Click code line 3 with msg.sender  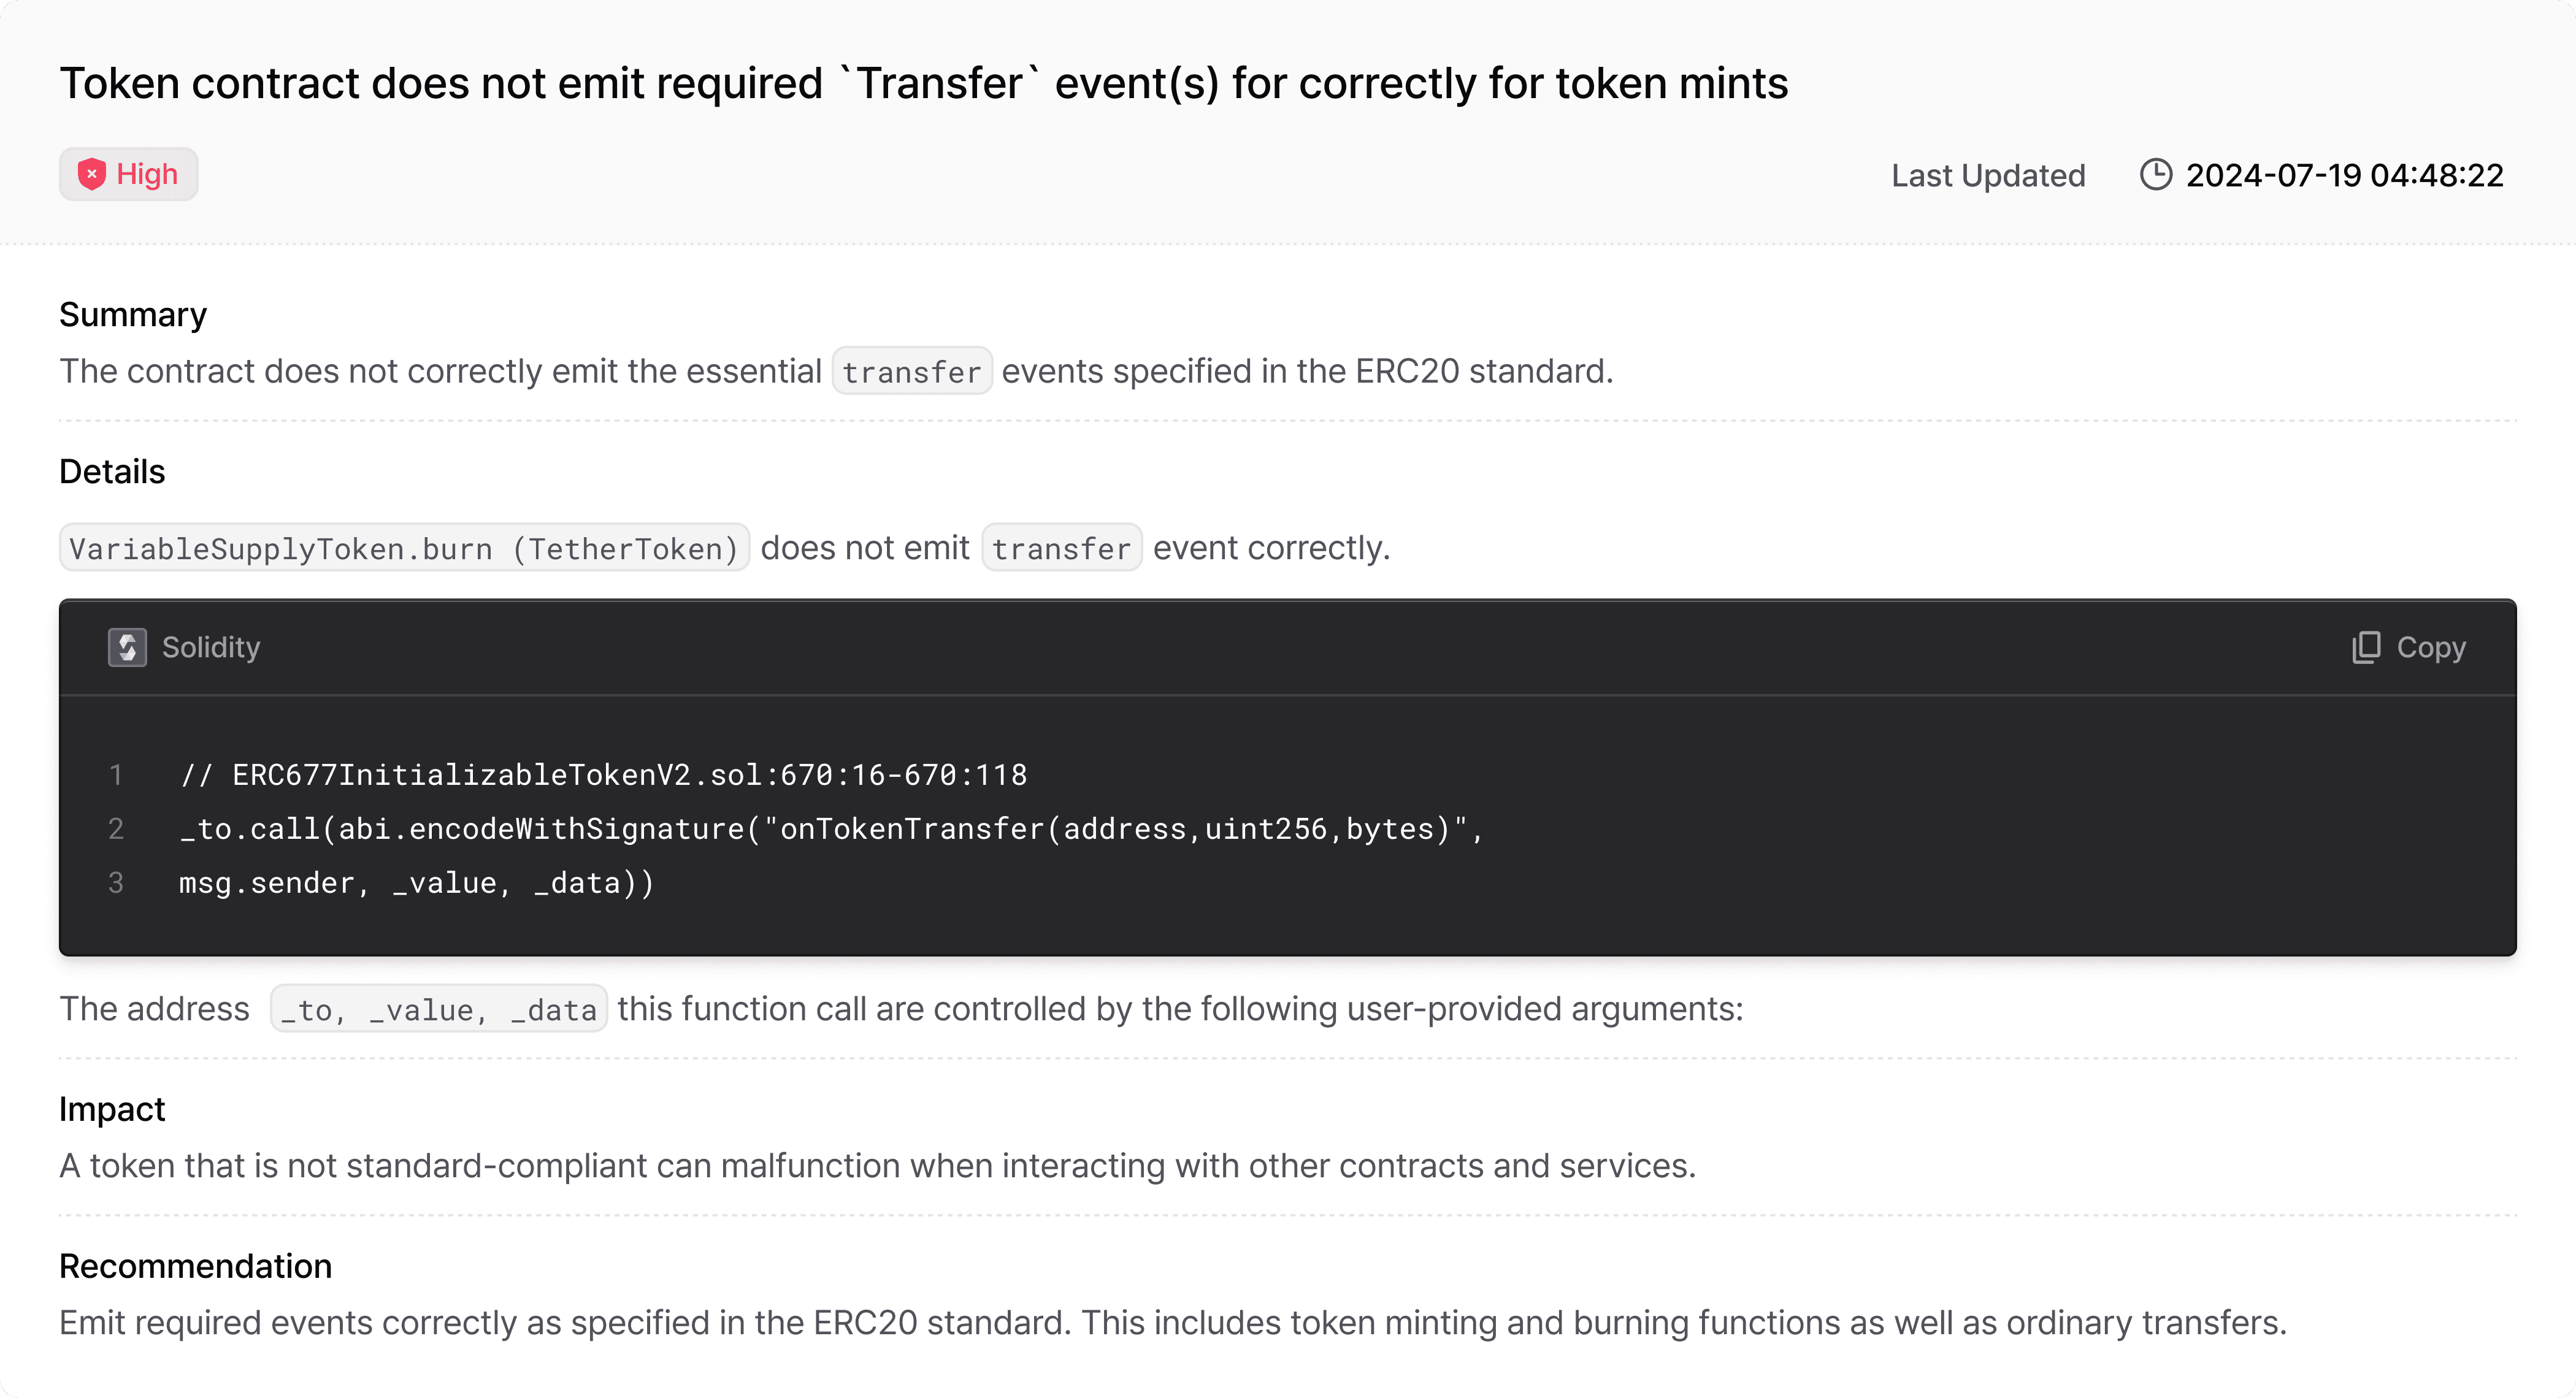tap(416, 883)
